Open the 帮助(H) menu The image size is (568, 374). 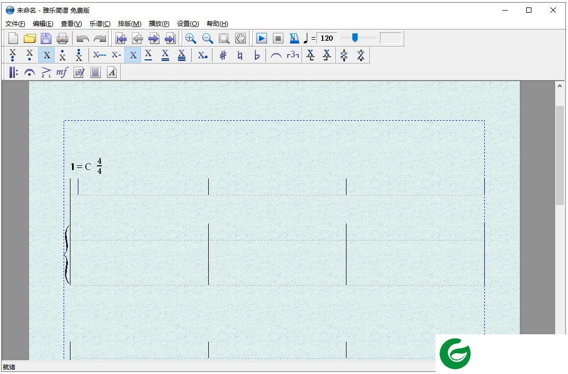(217, 23)
